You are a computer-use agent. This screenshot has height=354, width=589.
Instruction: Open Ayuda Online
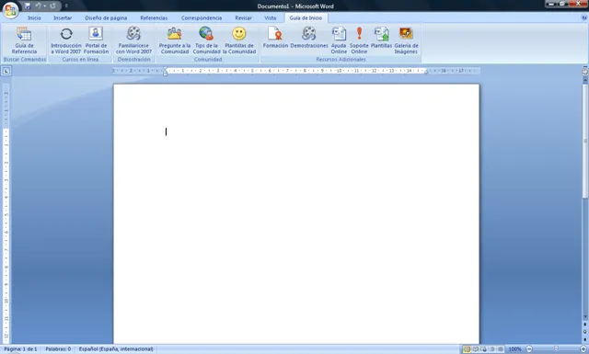[x=339, y=40]
